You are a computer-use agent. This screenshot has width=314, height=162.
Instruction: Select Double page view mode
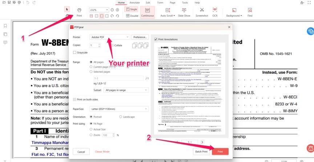(132, 16)
